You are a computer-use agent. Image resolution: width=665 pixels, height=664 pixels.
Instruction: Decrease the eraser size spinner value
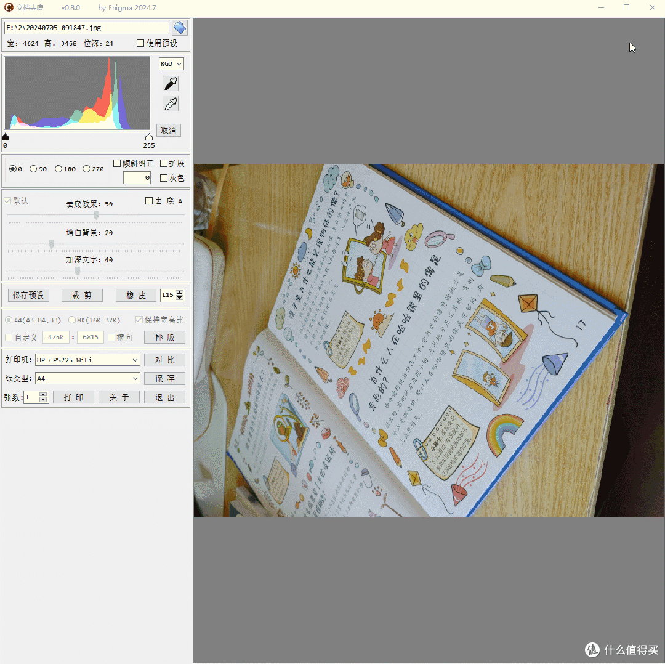pyautogui.click(x=180, y=298)
